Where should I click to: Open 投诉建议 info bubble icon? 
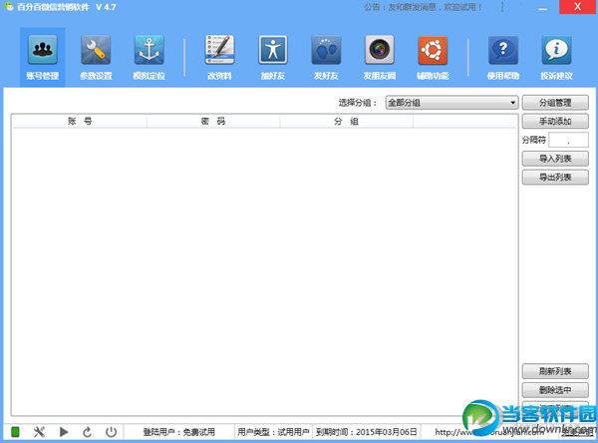click(x=556, y=50)
